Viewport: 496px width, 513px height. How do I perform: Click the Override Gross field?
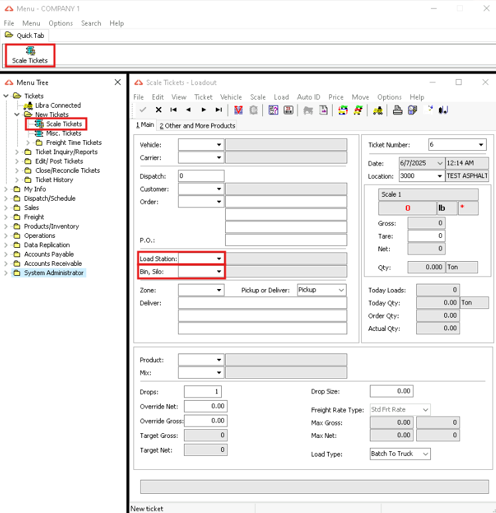[206, 421]
